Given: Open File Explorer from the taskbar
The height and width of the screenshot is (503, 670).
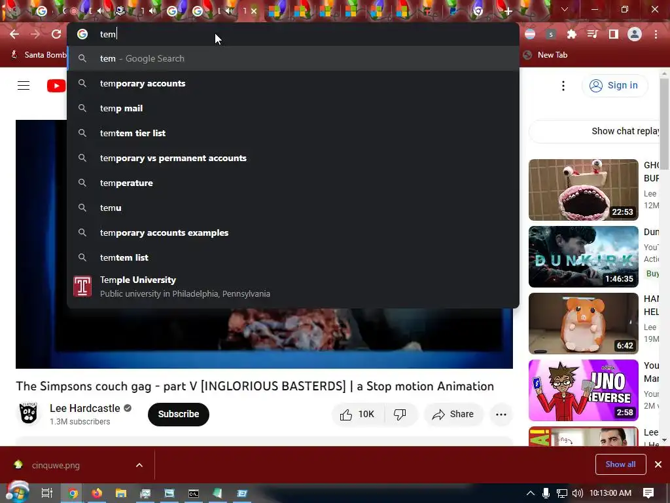Looking at the screenshot, I should 121,493.
